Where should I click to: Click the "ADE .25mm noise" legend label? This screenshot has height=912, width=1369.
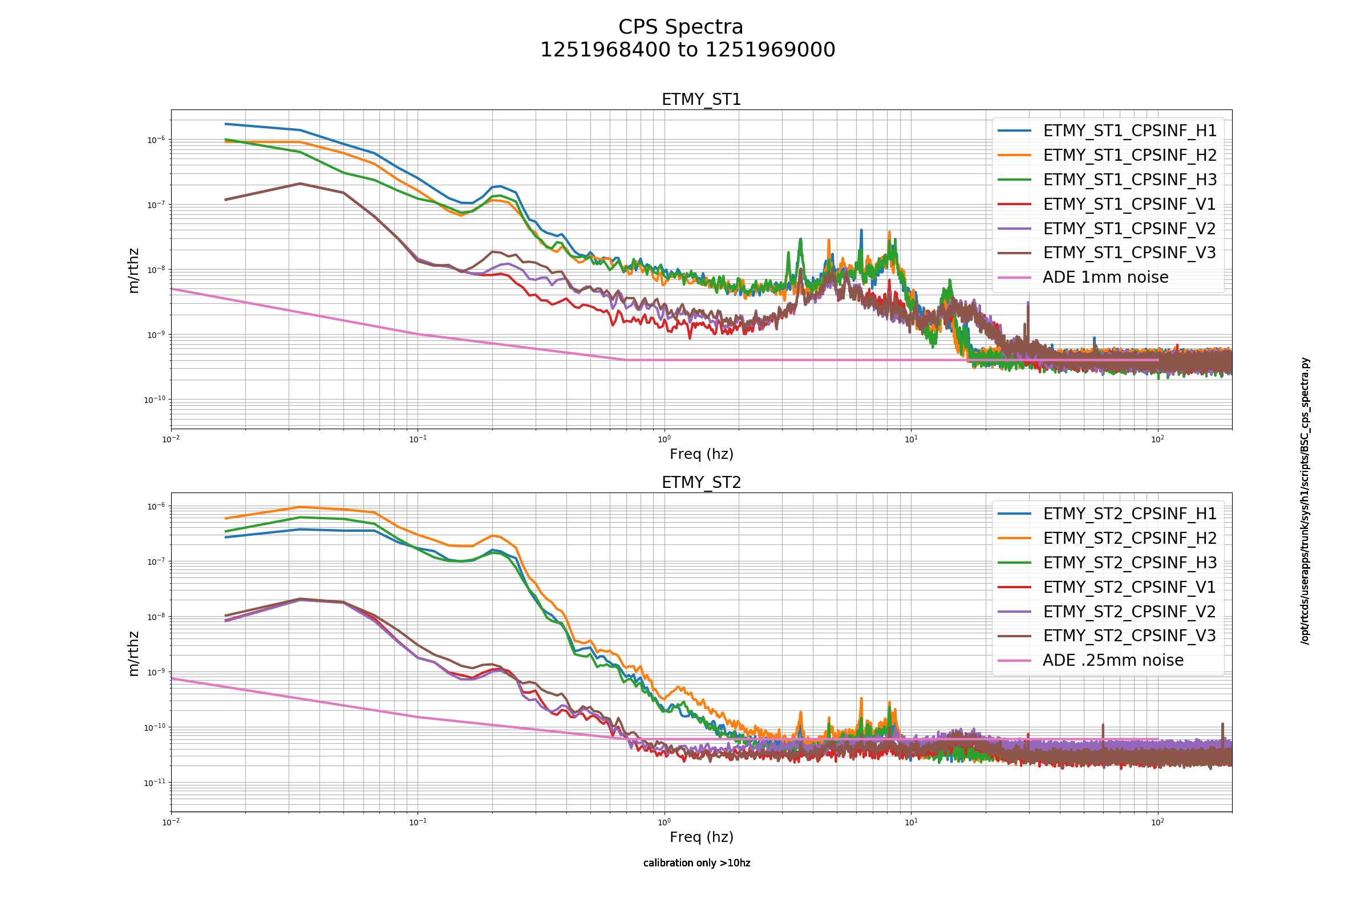click(x=1113, y=660)
